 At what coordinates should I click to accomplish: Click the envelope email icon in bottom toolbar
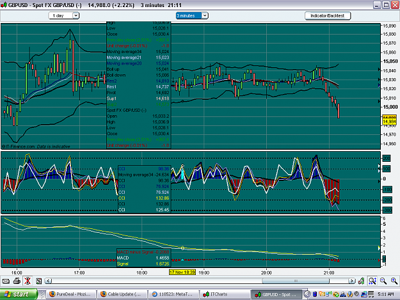6,281
